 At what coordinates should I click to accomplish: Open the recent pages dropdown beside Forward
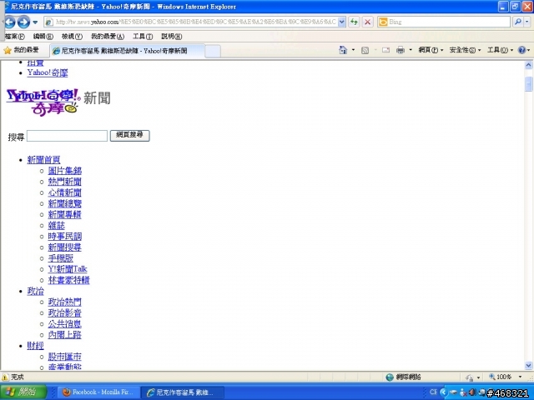35,22
